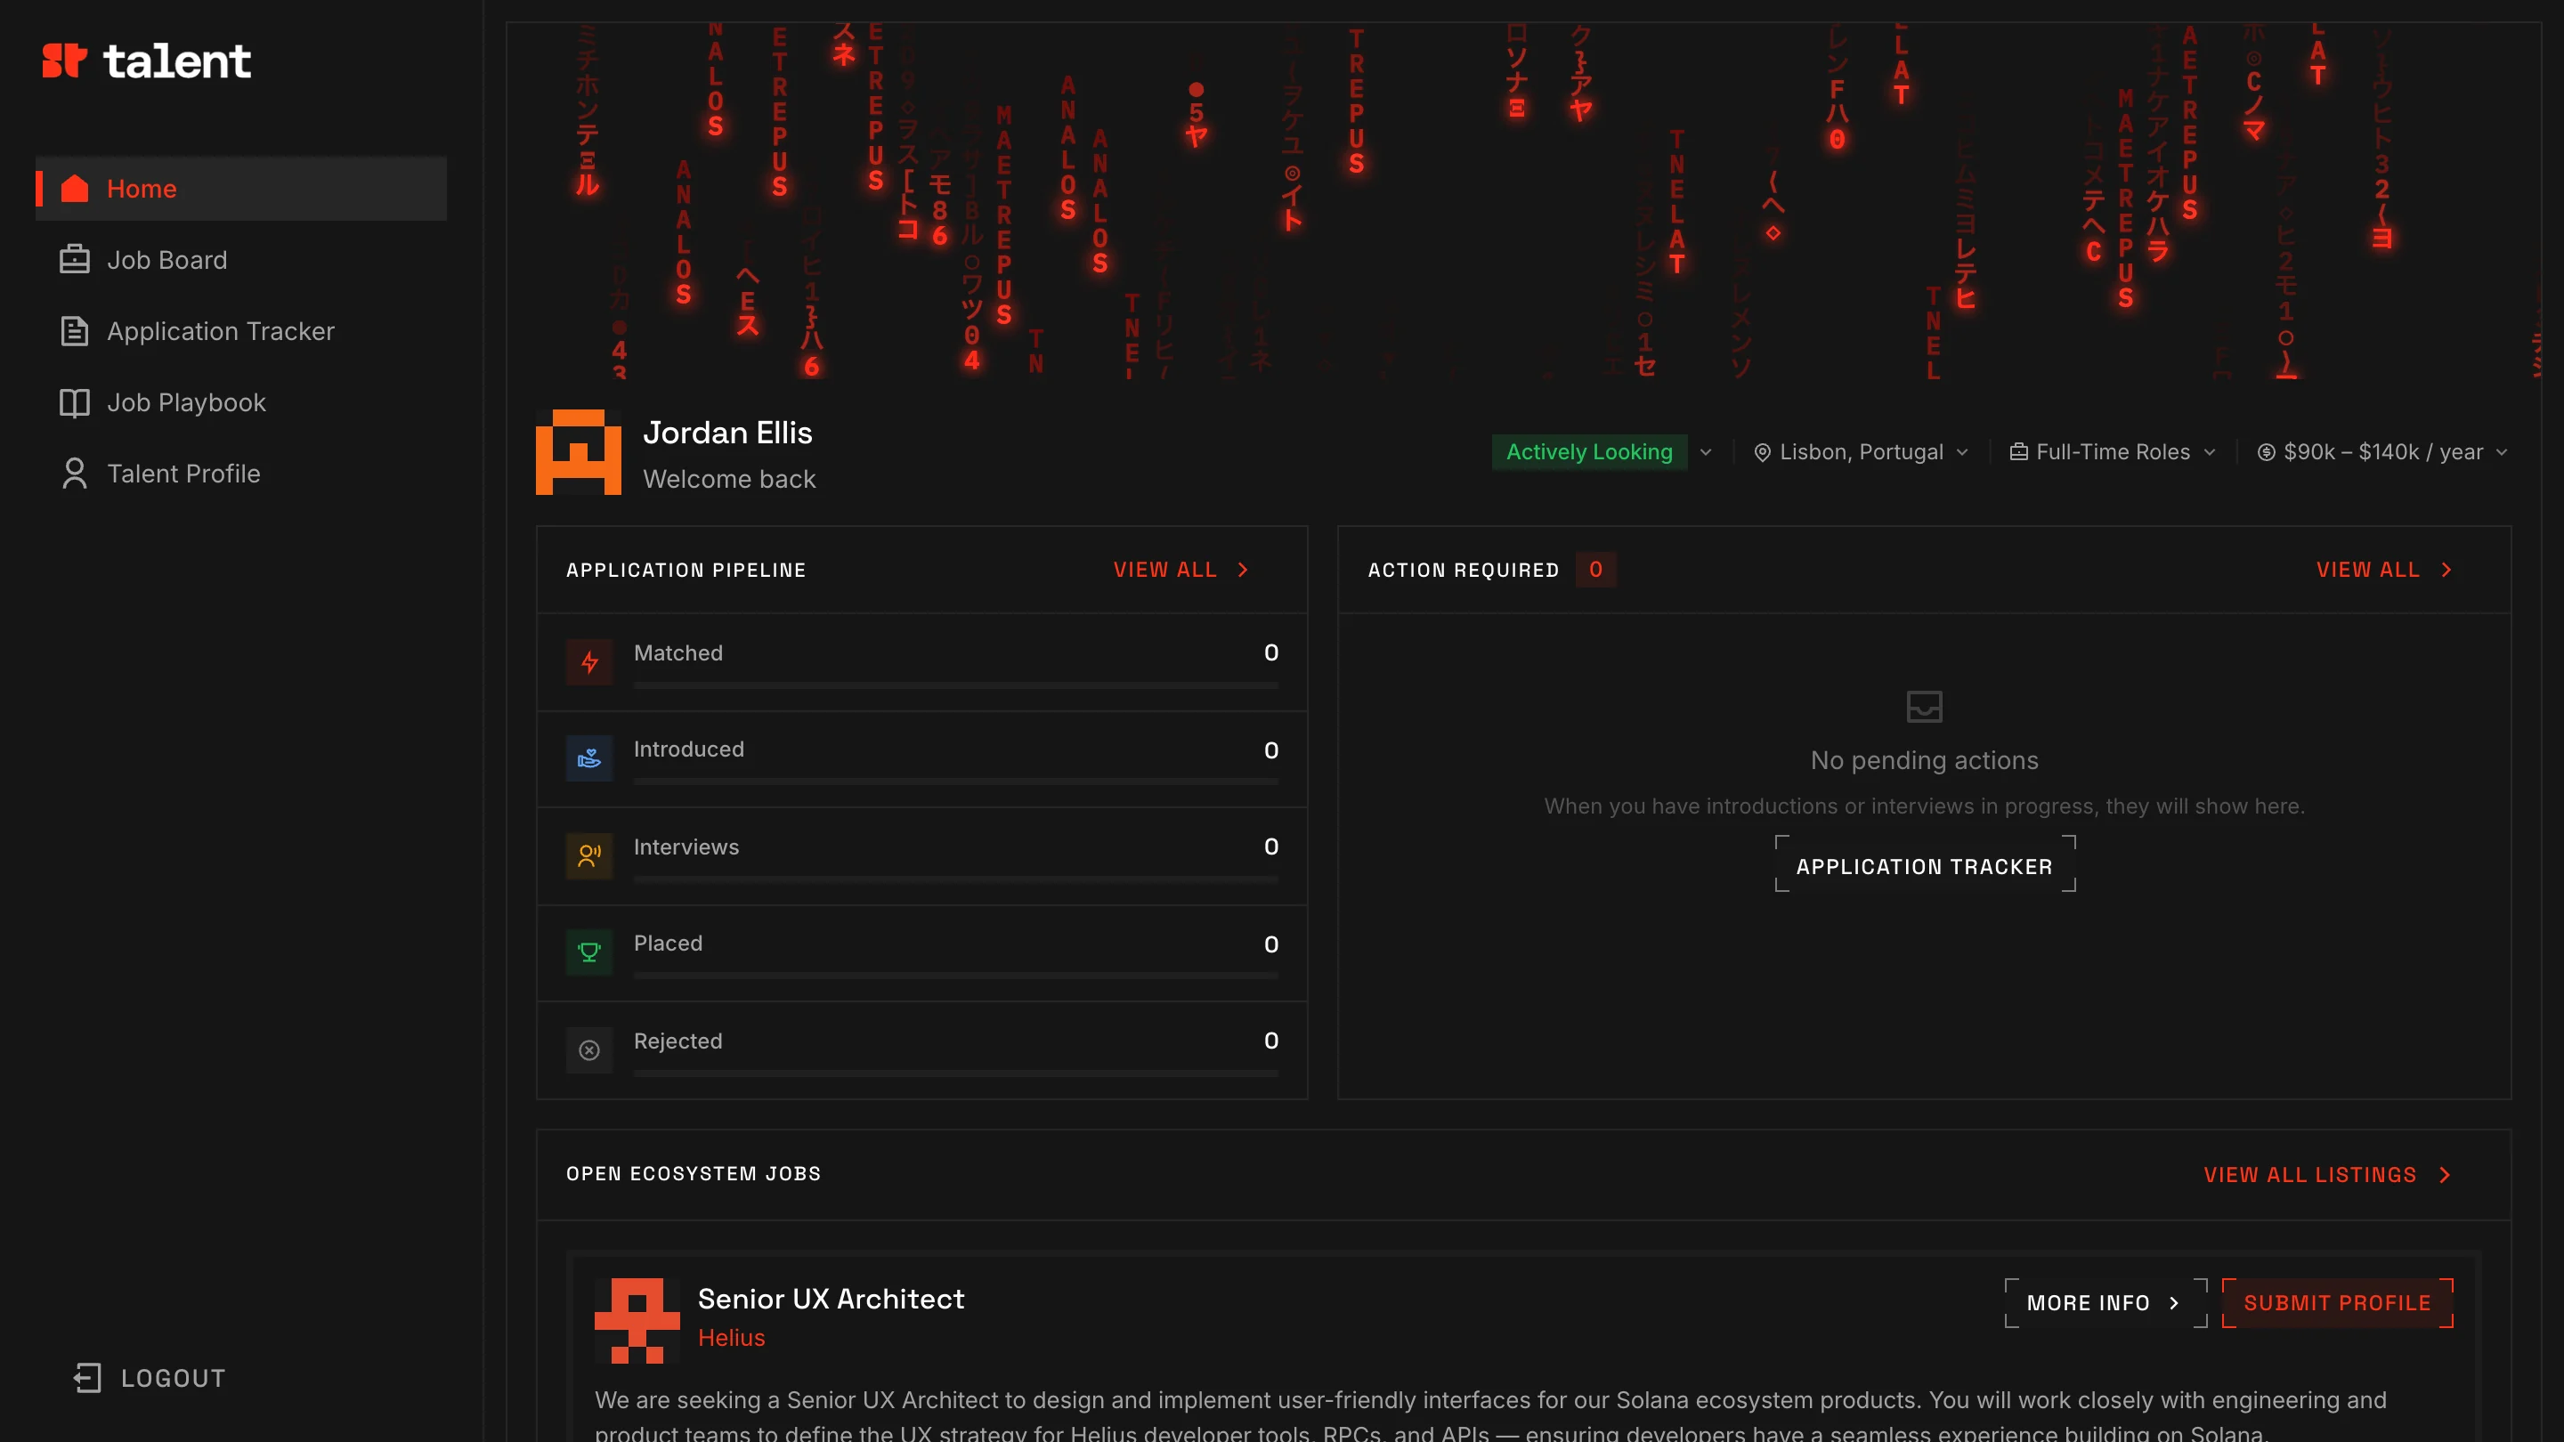Click the Job Playbook book icon
The width and height of the screenshot is (2564, 1442).
pyautogui.click(x=75, y=403)
